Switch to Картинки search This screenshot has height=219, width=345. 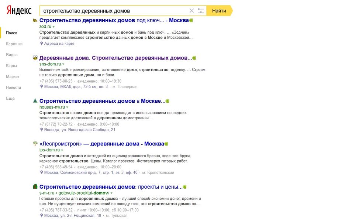click(x=14, y=44)
